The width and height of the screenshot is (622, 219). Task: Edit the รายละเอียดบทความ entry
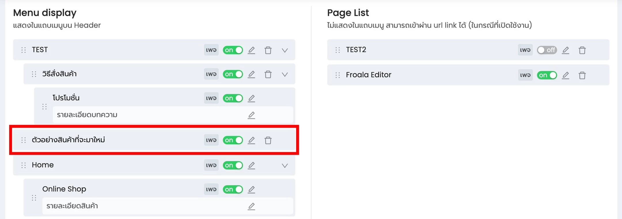pyautogui.click(x=251, y=115)
